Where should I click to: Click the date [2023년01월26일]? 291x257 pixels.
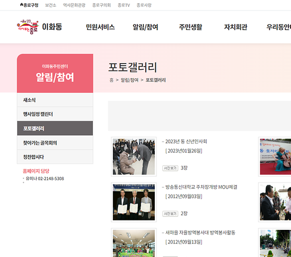183,151
